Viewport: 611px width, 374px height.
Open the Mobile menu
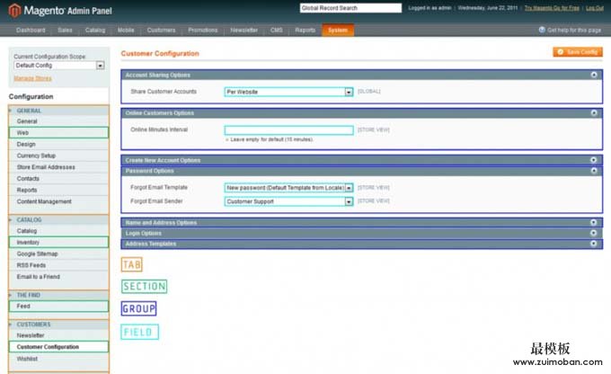(x=126, y=30)
